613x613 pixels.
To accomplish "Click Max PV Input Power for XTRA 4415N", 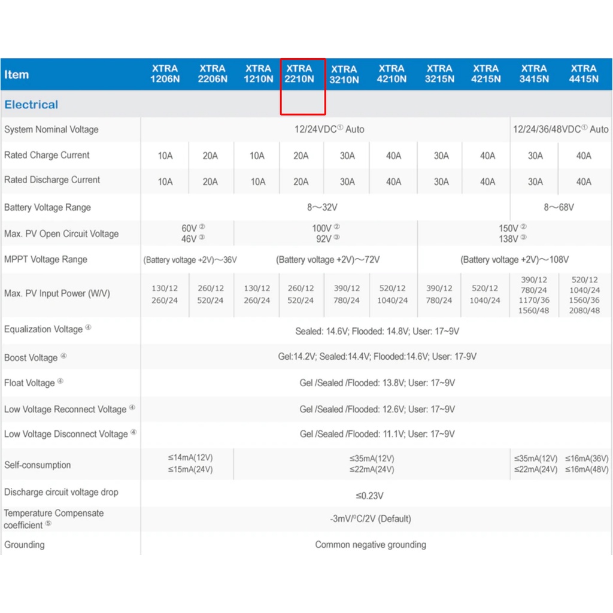I will [x=584, y=295].
